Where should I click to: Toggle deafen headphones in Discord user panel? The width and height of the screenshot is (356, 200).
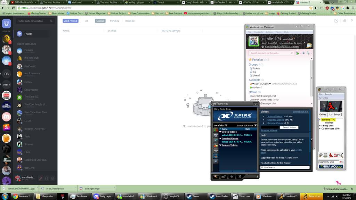(47, 178)
